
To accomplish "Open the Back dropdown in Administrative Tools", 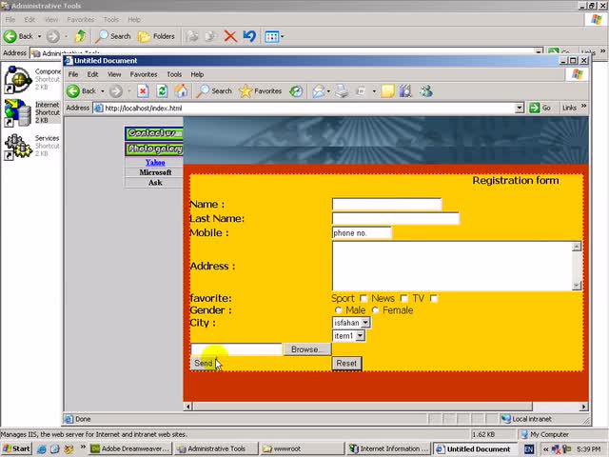I will tap(39, 36).
